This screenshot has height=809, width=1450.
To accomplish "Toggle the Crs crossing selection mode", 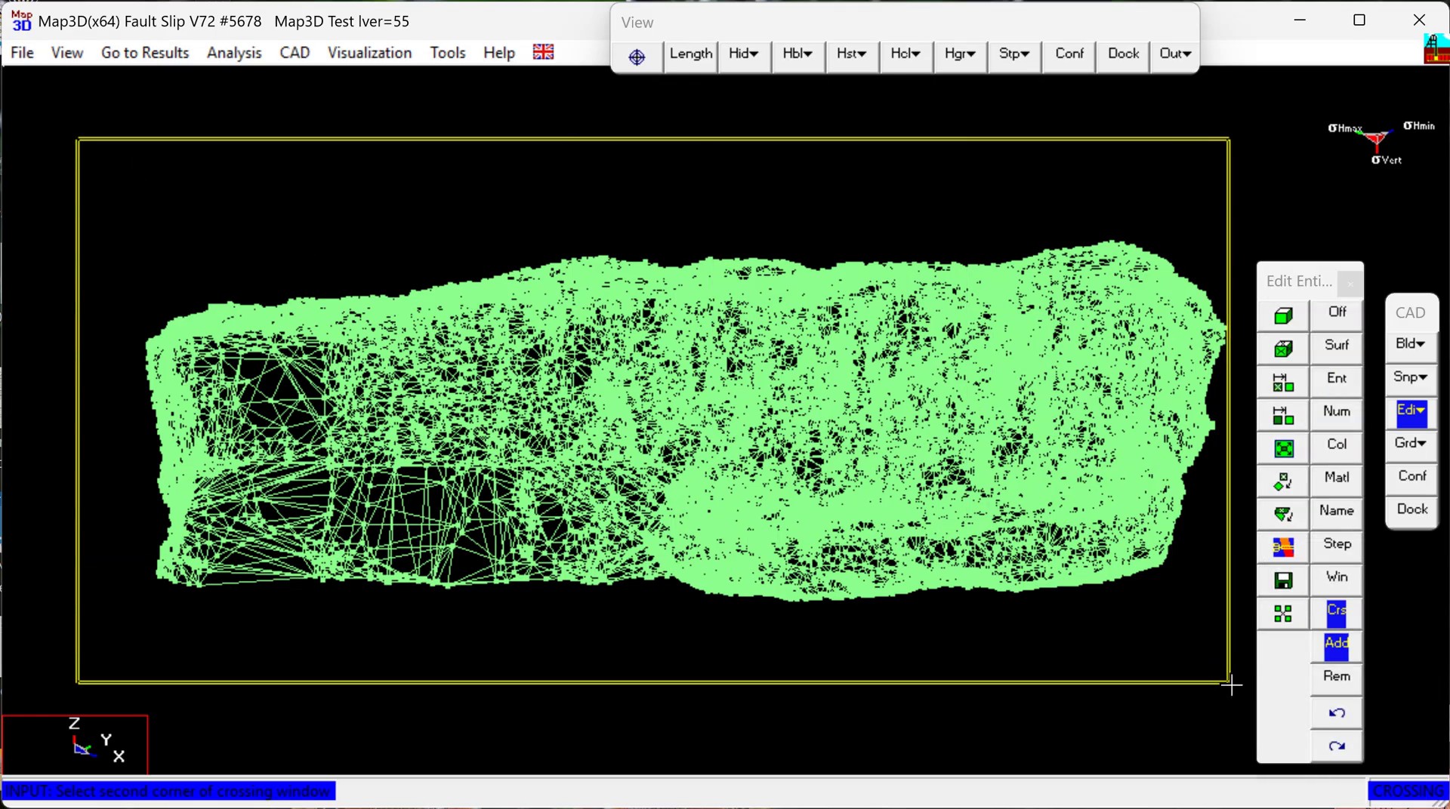I will pyautogui.click(x=1336, y=611).
